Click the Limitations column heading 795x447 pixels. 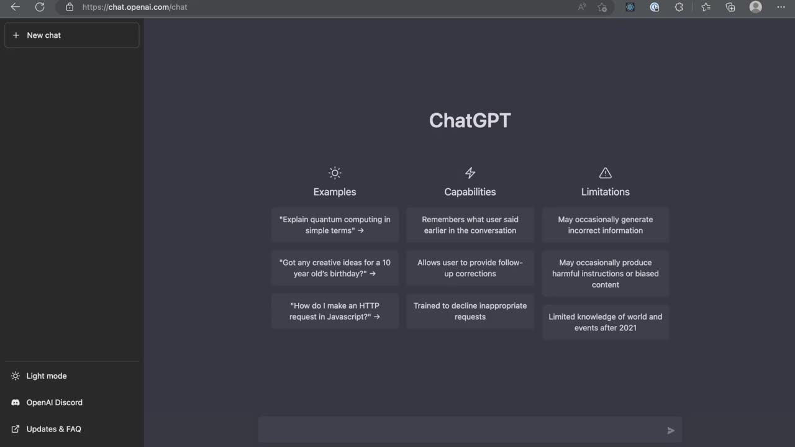coord(606,192)
